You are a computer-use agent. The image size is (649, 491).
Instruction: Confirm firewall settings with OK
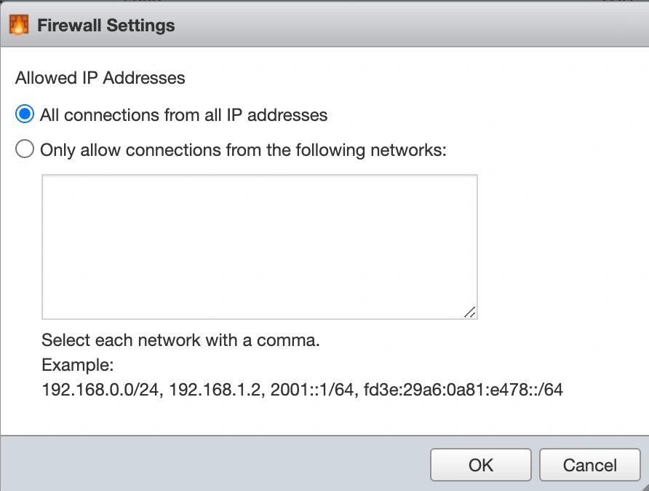pyautogui.click(x=480, y=465)
